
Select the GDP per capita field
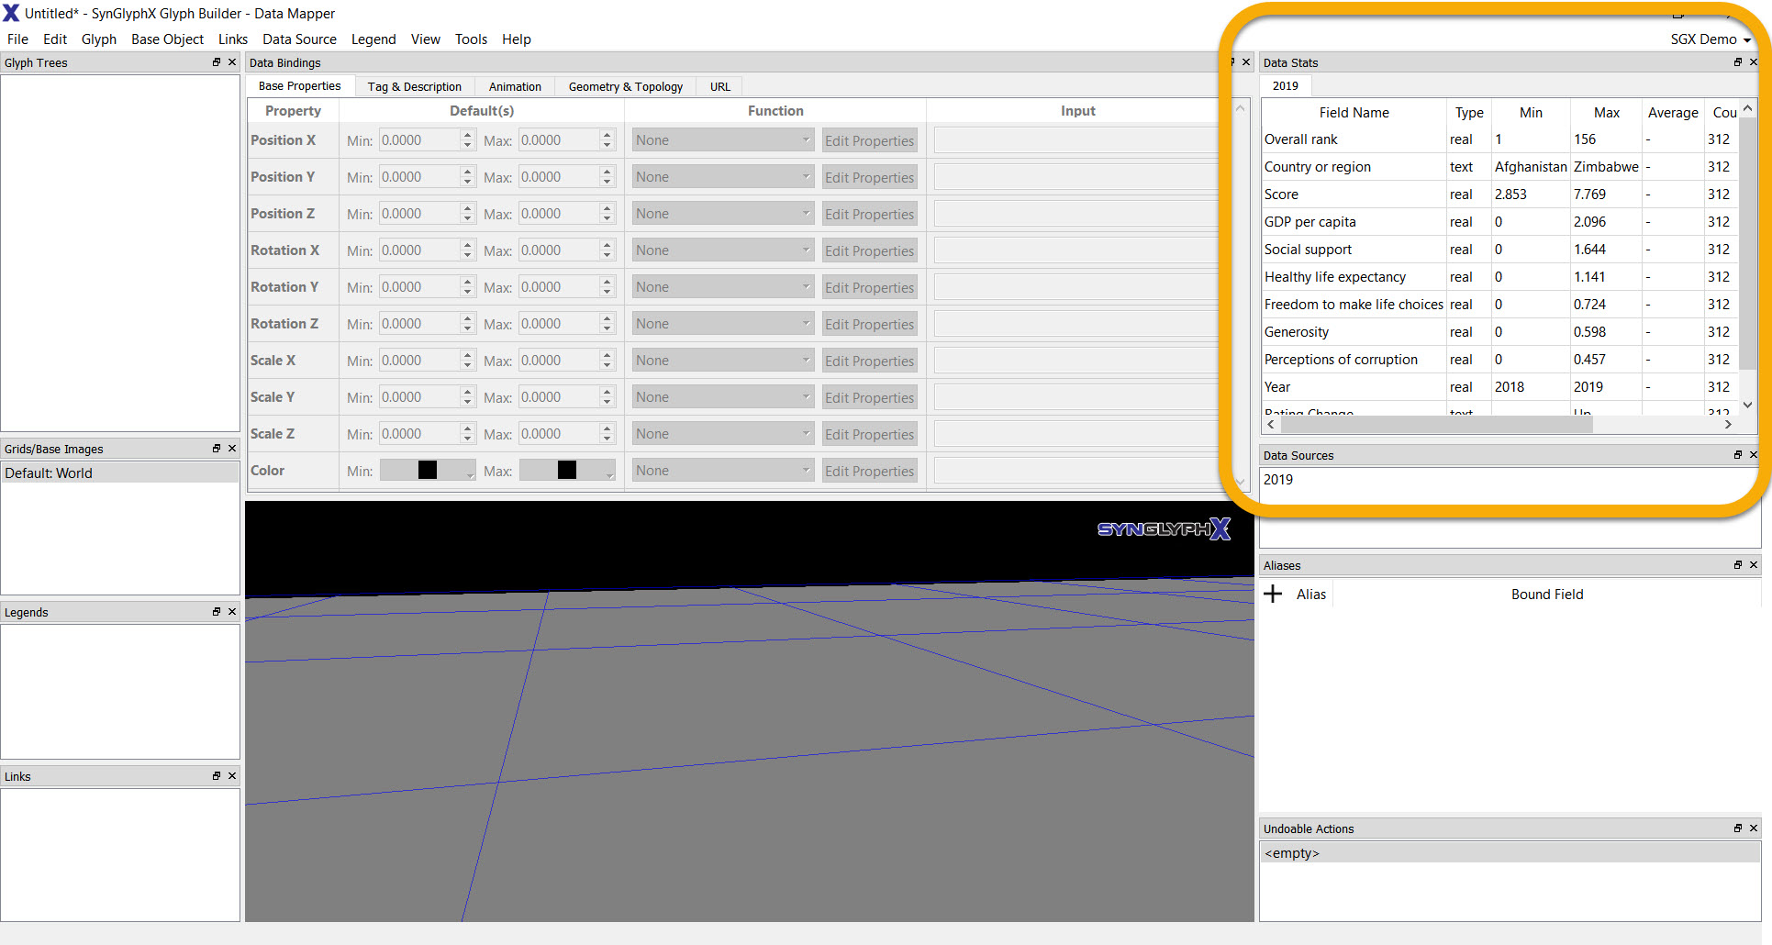pos(1309,222)
